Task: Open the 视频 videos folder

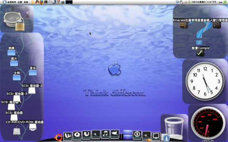Action: click(11, 51)
